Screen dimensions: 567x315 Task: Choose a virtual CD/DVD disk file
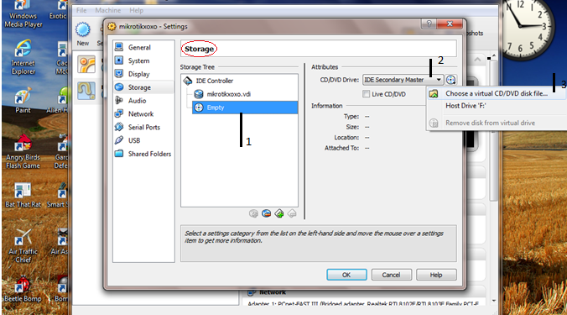point(497,93)
